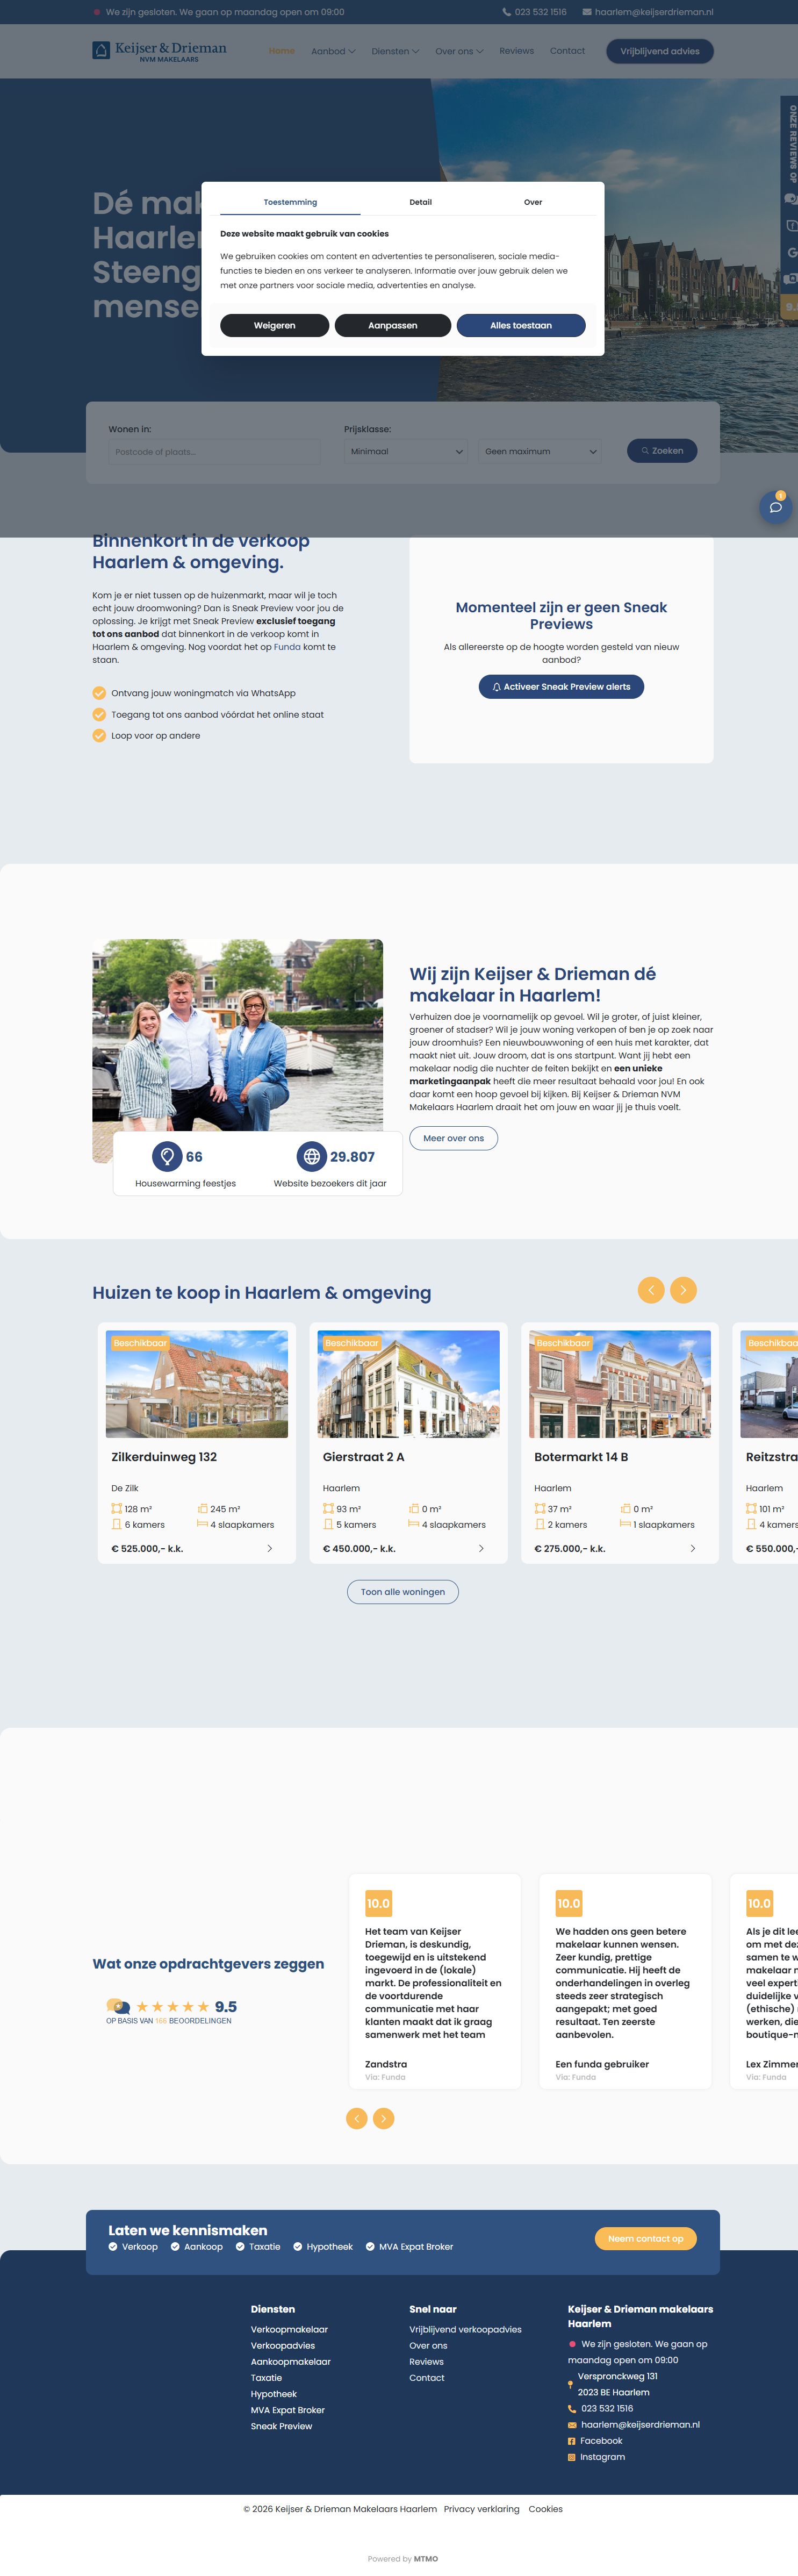
Task: Open the Geen maximum price dropdown
Action: tap(540, 451)
